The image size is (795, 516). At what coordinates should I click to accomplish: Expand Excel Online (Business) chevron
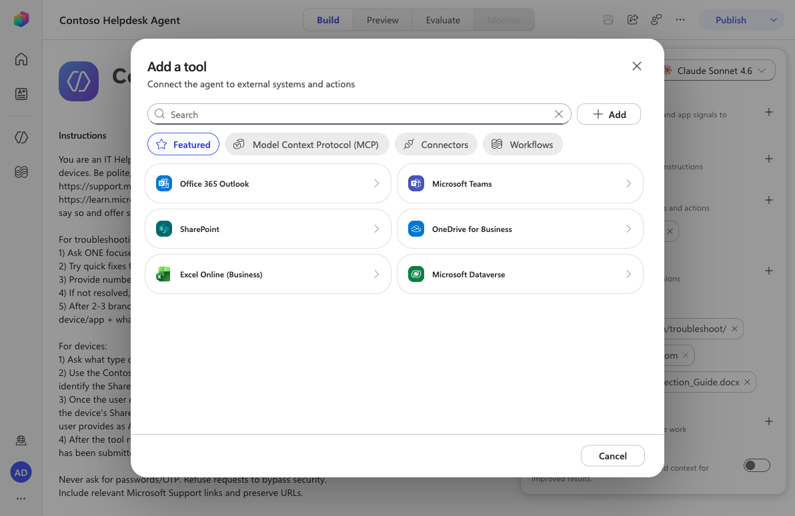pyautogui.click(x=376, y=274)
